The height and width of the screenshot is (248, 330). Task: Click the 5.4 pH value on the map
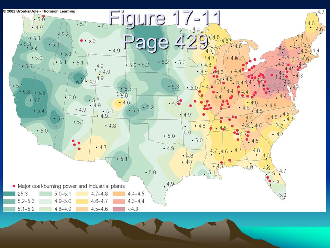[41, 111]
